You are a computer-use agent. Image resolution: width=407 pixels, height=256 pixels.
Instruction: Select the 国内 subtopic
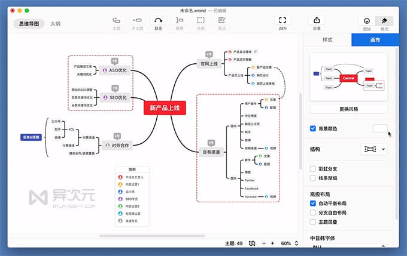coord(233,126)
